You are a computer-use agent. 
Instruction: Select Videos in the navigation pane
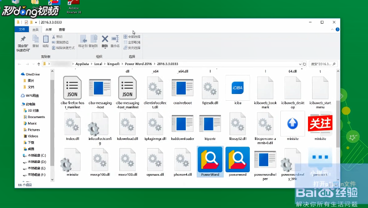(x=31, y=136)
